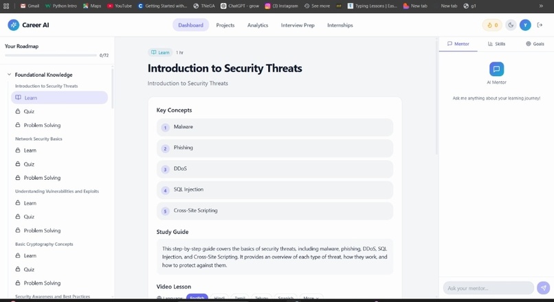Open the ChatGPT - grow bookmark
Viewport: 554px width, 302px height.
coord(240,5)
